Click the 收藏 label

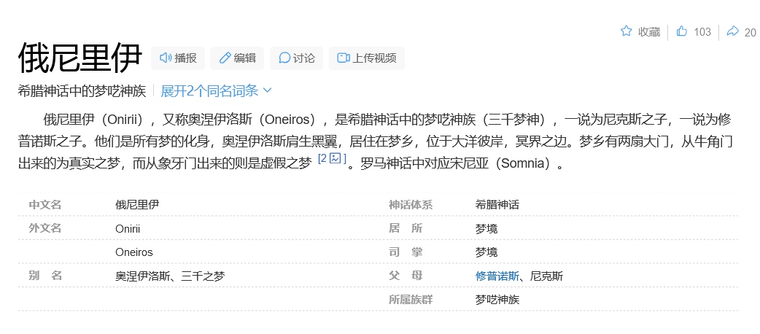click(x=649, y=32)
